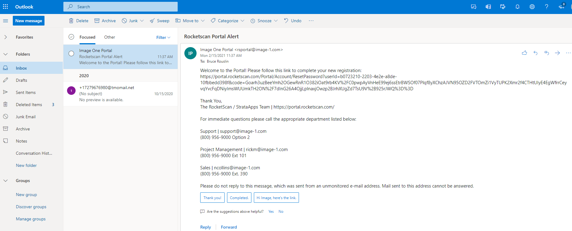572x231 pixels.
Task: Click the Archive box icon in toolbar
Action: coord(97,21)
